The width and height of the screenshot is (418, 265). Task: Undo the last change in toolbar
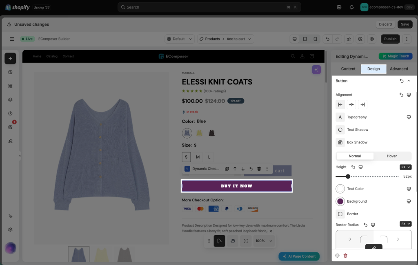(328, 39)
